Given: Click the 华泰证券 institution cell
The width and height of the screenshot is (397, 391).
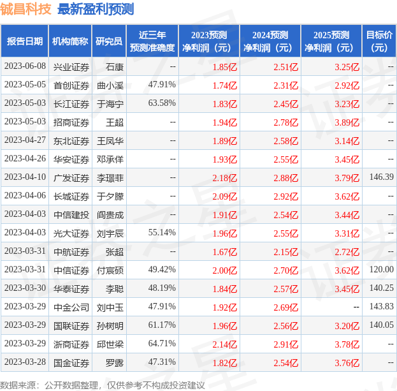Looking at the screenshot, I should coord(71,289).
